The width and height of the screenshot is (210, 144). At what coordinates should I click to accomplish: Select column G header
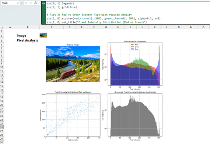[x=106, y=27]
